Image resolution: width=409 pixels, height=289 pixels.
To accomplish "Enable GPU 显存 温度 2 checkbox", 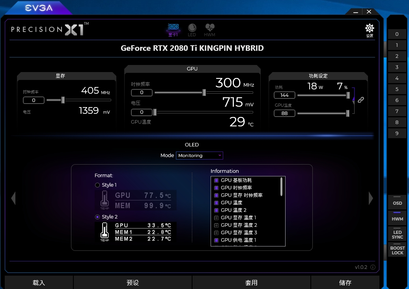I will click(216, 225).
